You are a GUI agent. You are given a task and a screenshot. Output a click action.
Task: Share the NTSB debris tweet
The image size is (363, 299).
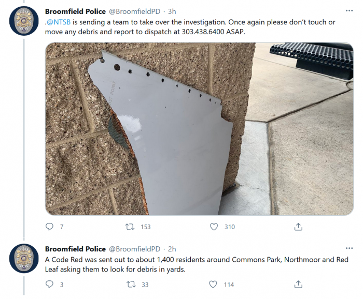click(298, 227)
